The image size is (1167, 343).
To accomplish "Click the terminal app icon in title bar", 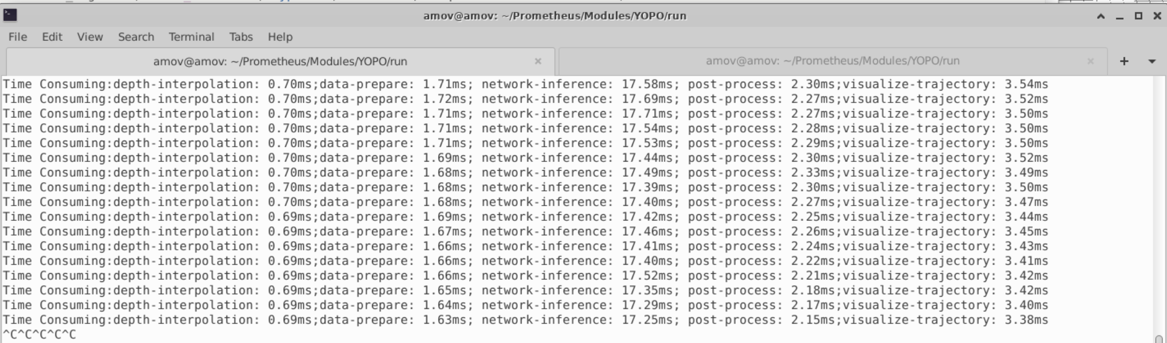I will click(x=10, y=15).
